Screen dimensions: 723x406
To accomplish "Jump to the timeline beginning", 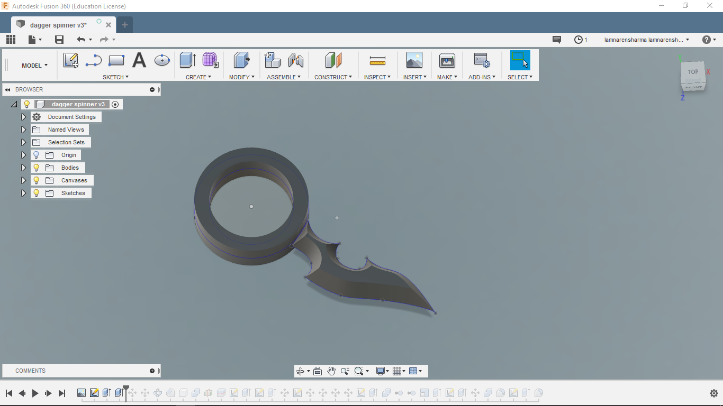I will coord(9,393).
